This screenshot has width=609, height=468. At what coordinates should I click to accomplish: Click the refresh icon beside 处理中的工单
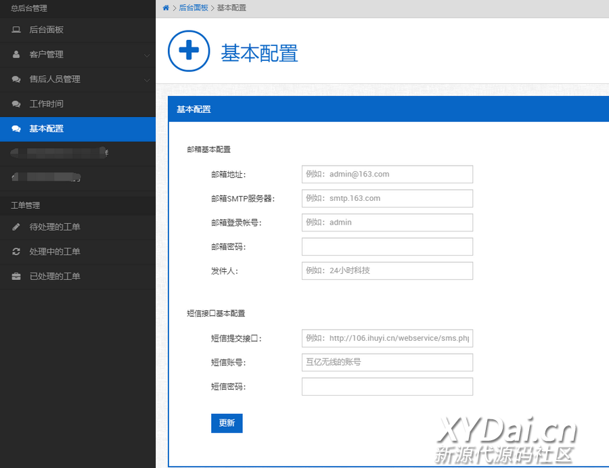point(16,252)
